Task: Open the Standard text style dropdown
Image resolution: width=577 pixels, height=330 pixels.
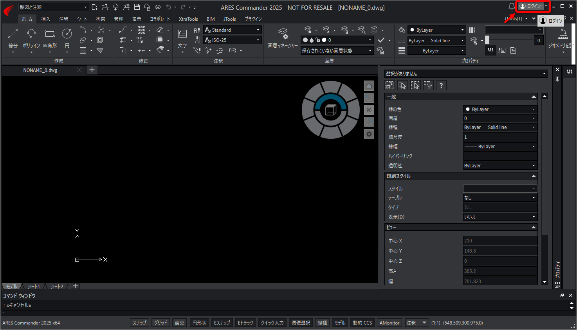Action: 233,30
